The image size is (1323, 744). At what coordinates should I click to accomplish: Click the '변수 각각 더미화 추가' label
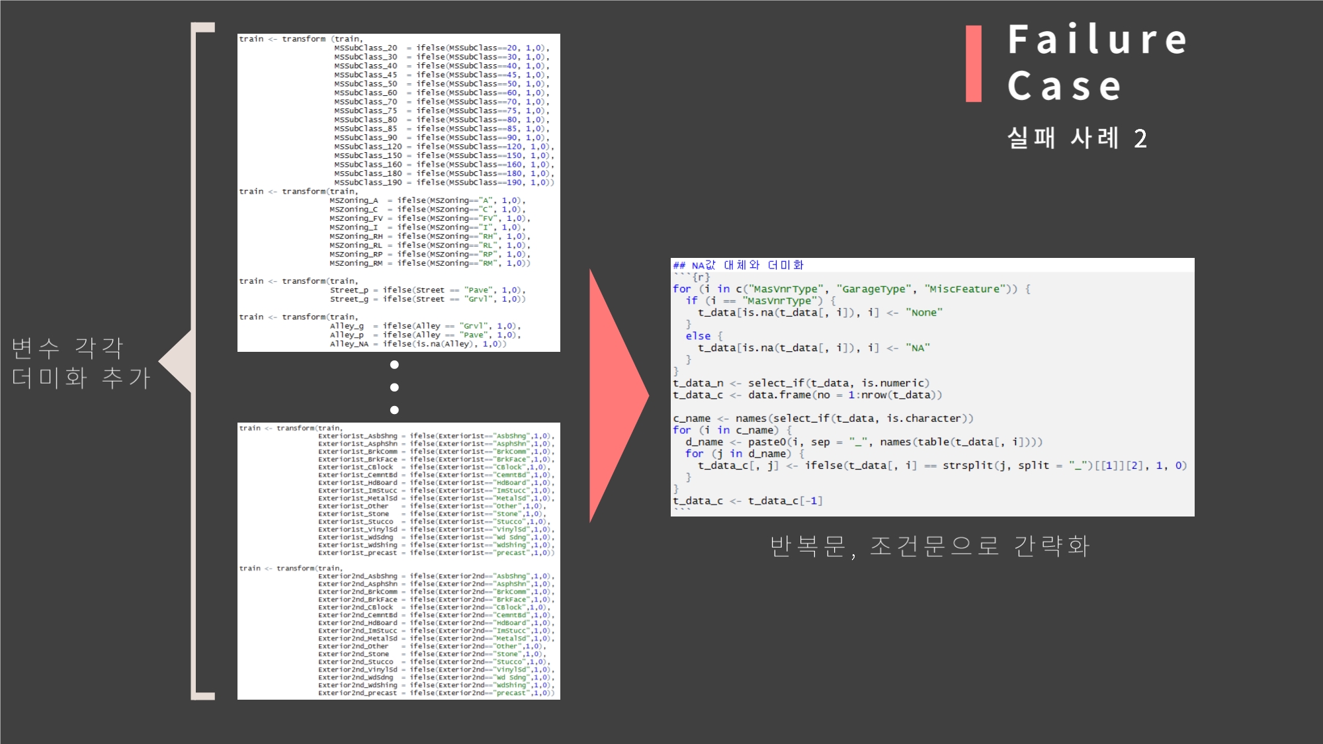coord(81,362)
